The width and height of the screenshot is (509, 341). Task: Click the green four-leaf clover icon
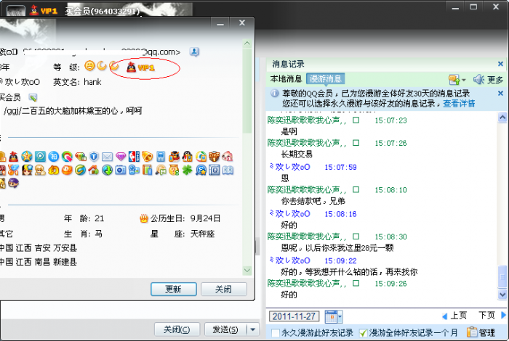coord(188,170)
